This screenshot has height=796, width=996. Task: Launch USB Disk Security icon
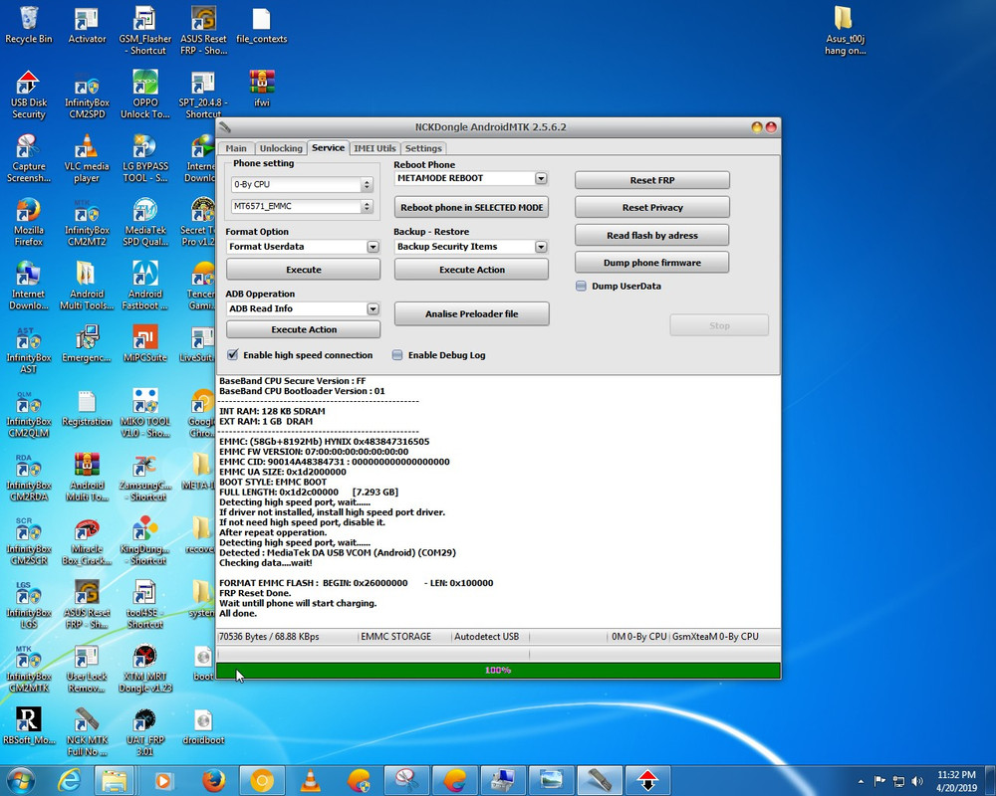[29, 95]
